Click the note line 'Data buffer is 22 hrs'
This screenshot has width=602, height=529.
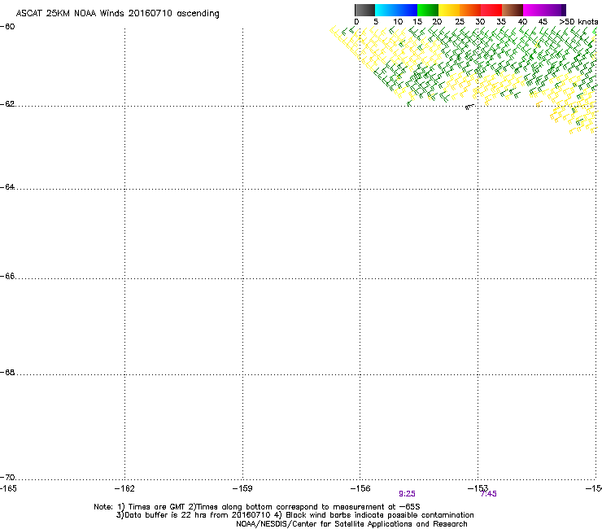click(x=294, y=515)
